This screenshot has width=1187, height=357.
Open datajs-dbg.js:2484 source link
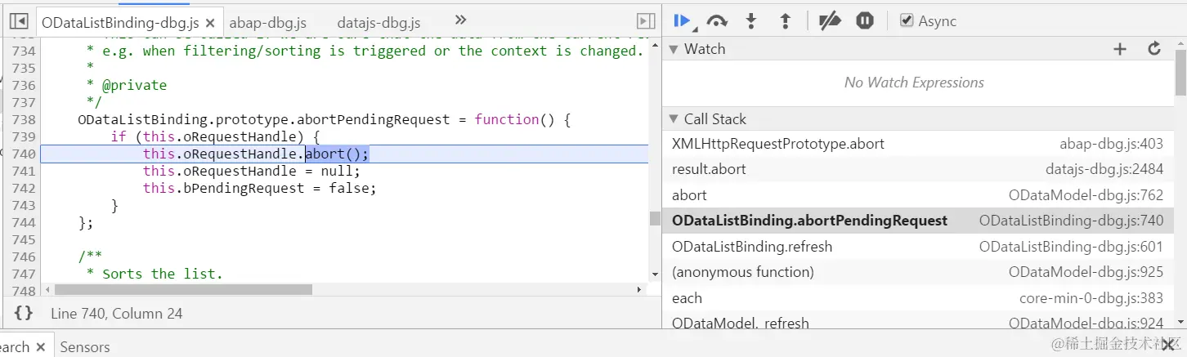point(1104,169)
